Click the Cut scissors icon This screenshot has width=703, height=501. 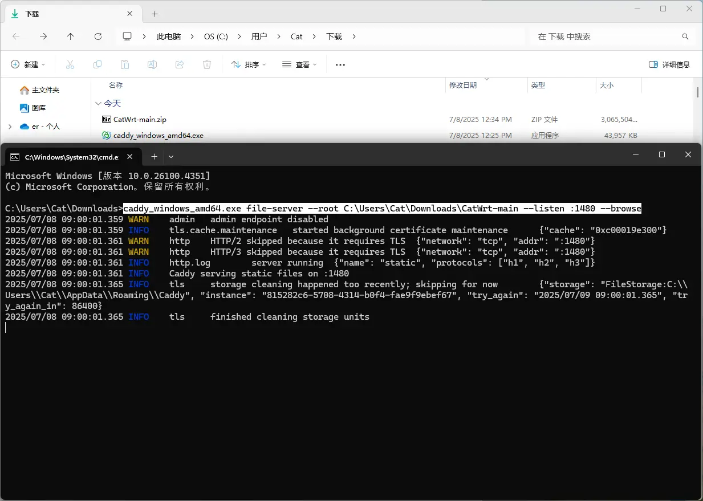(70, 64)
